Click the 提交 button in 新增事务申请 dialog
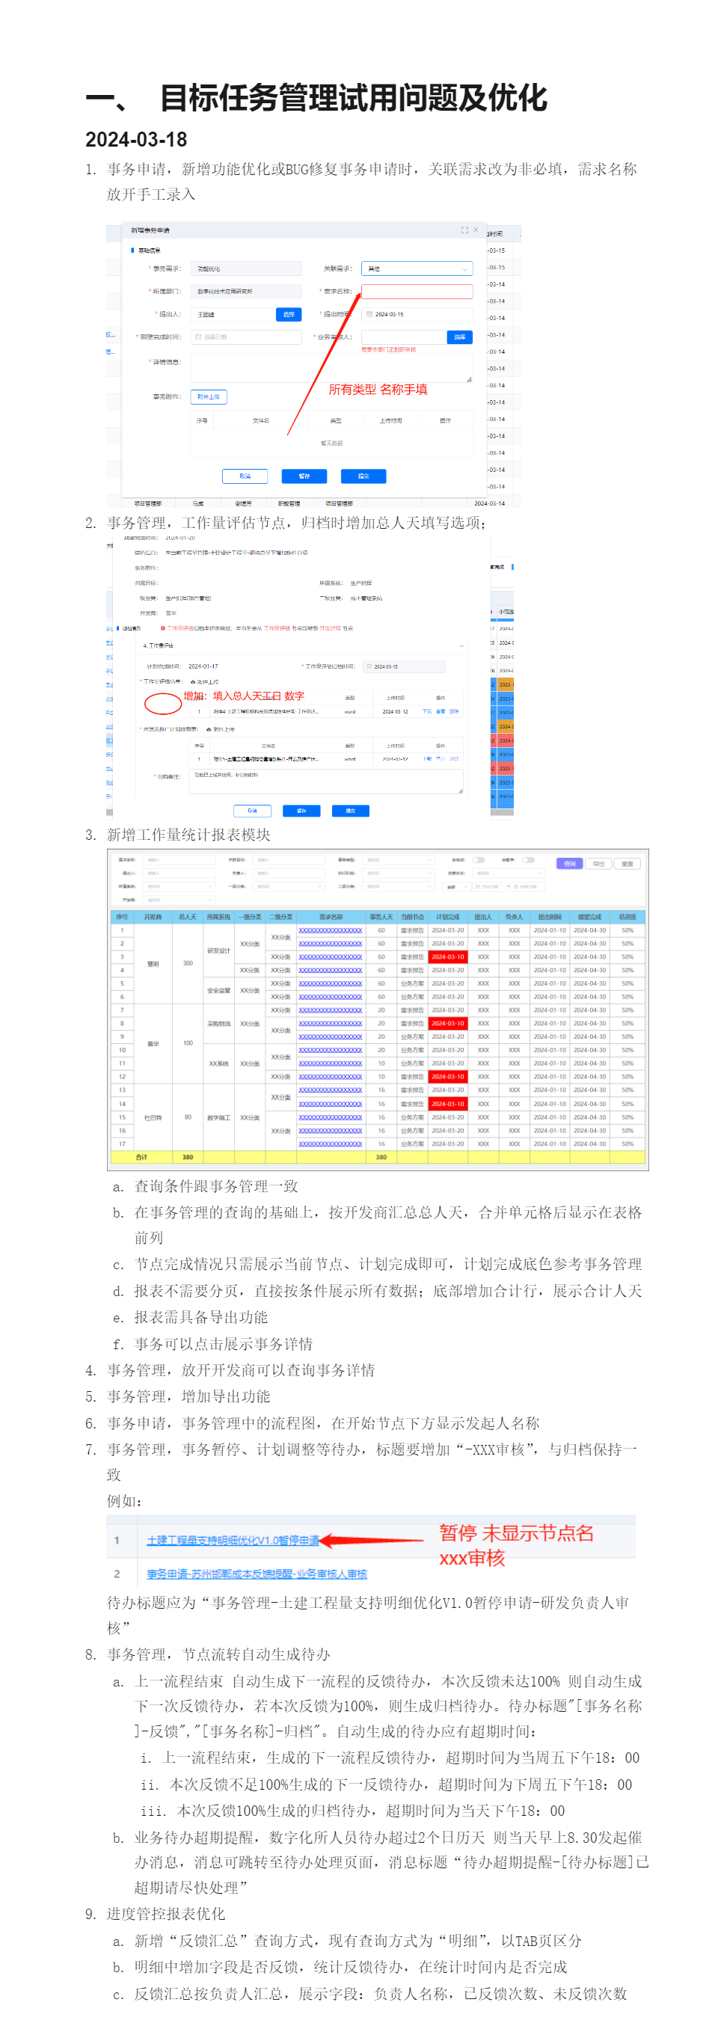The width and height of the screenshot is (712, 2044). tap(363, 476)
